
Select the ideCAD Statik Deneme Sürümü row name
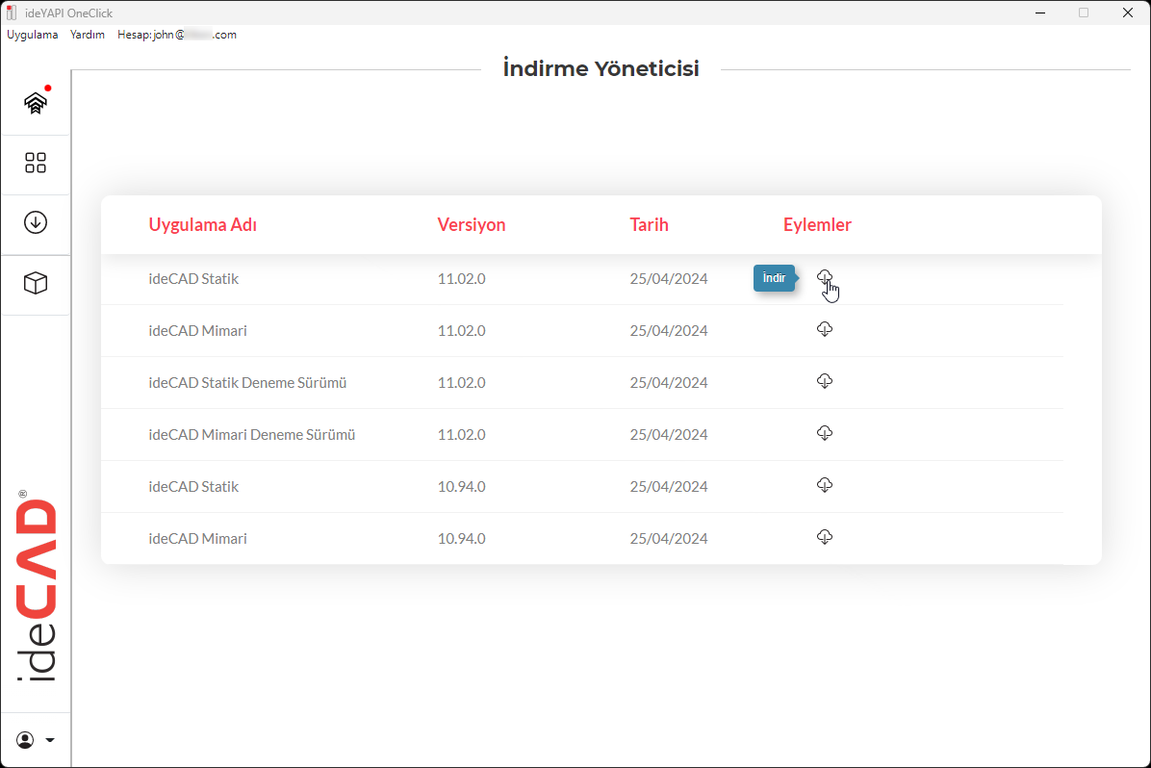coord(247,383)
